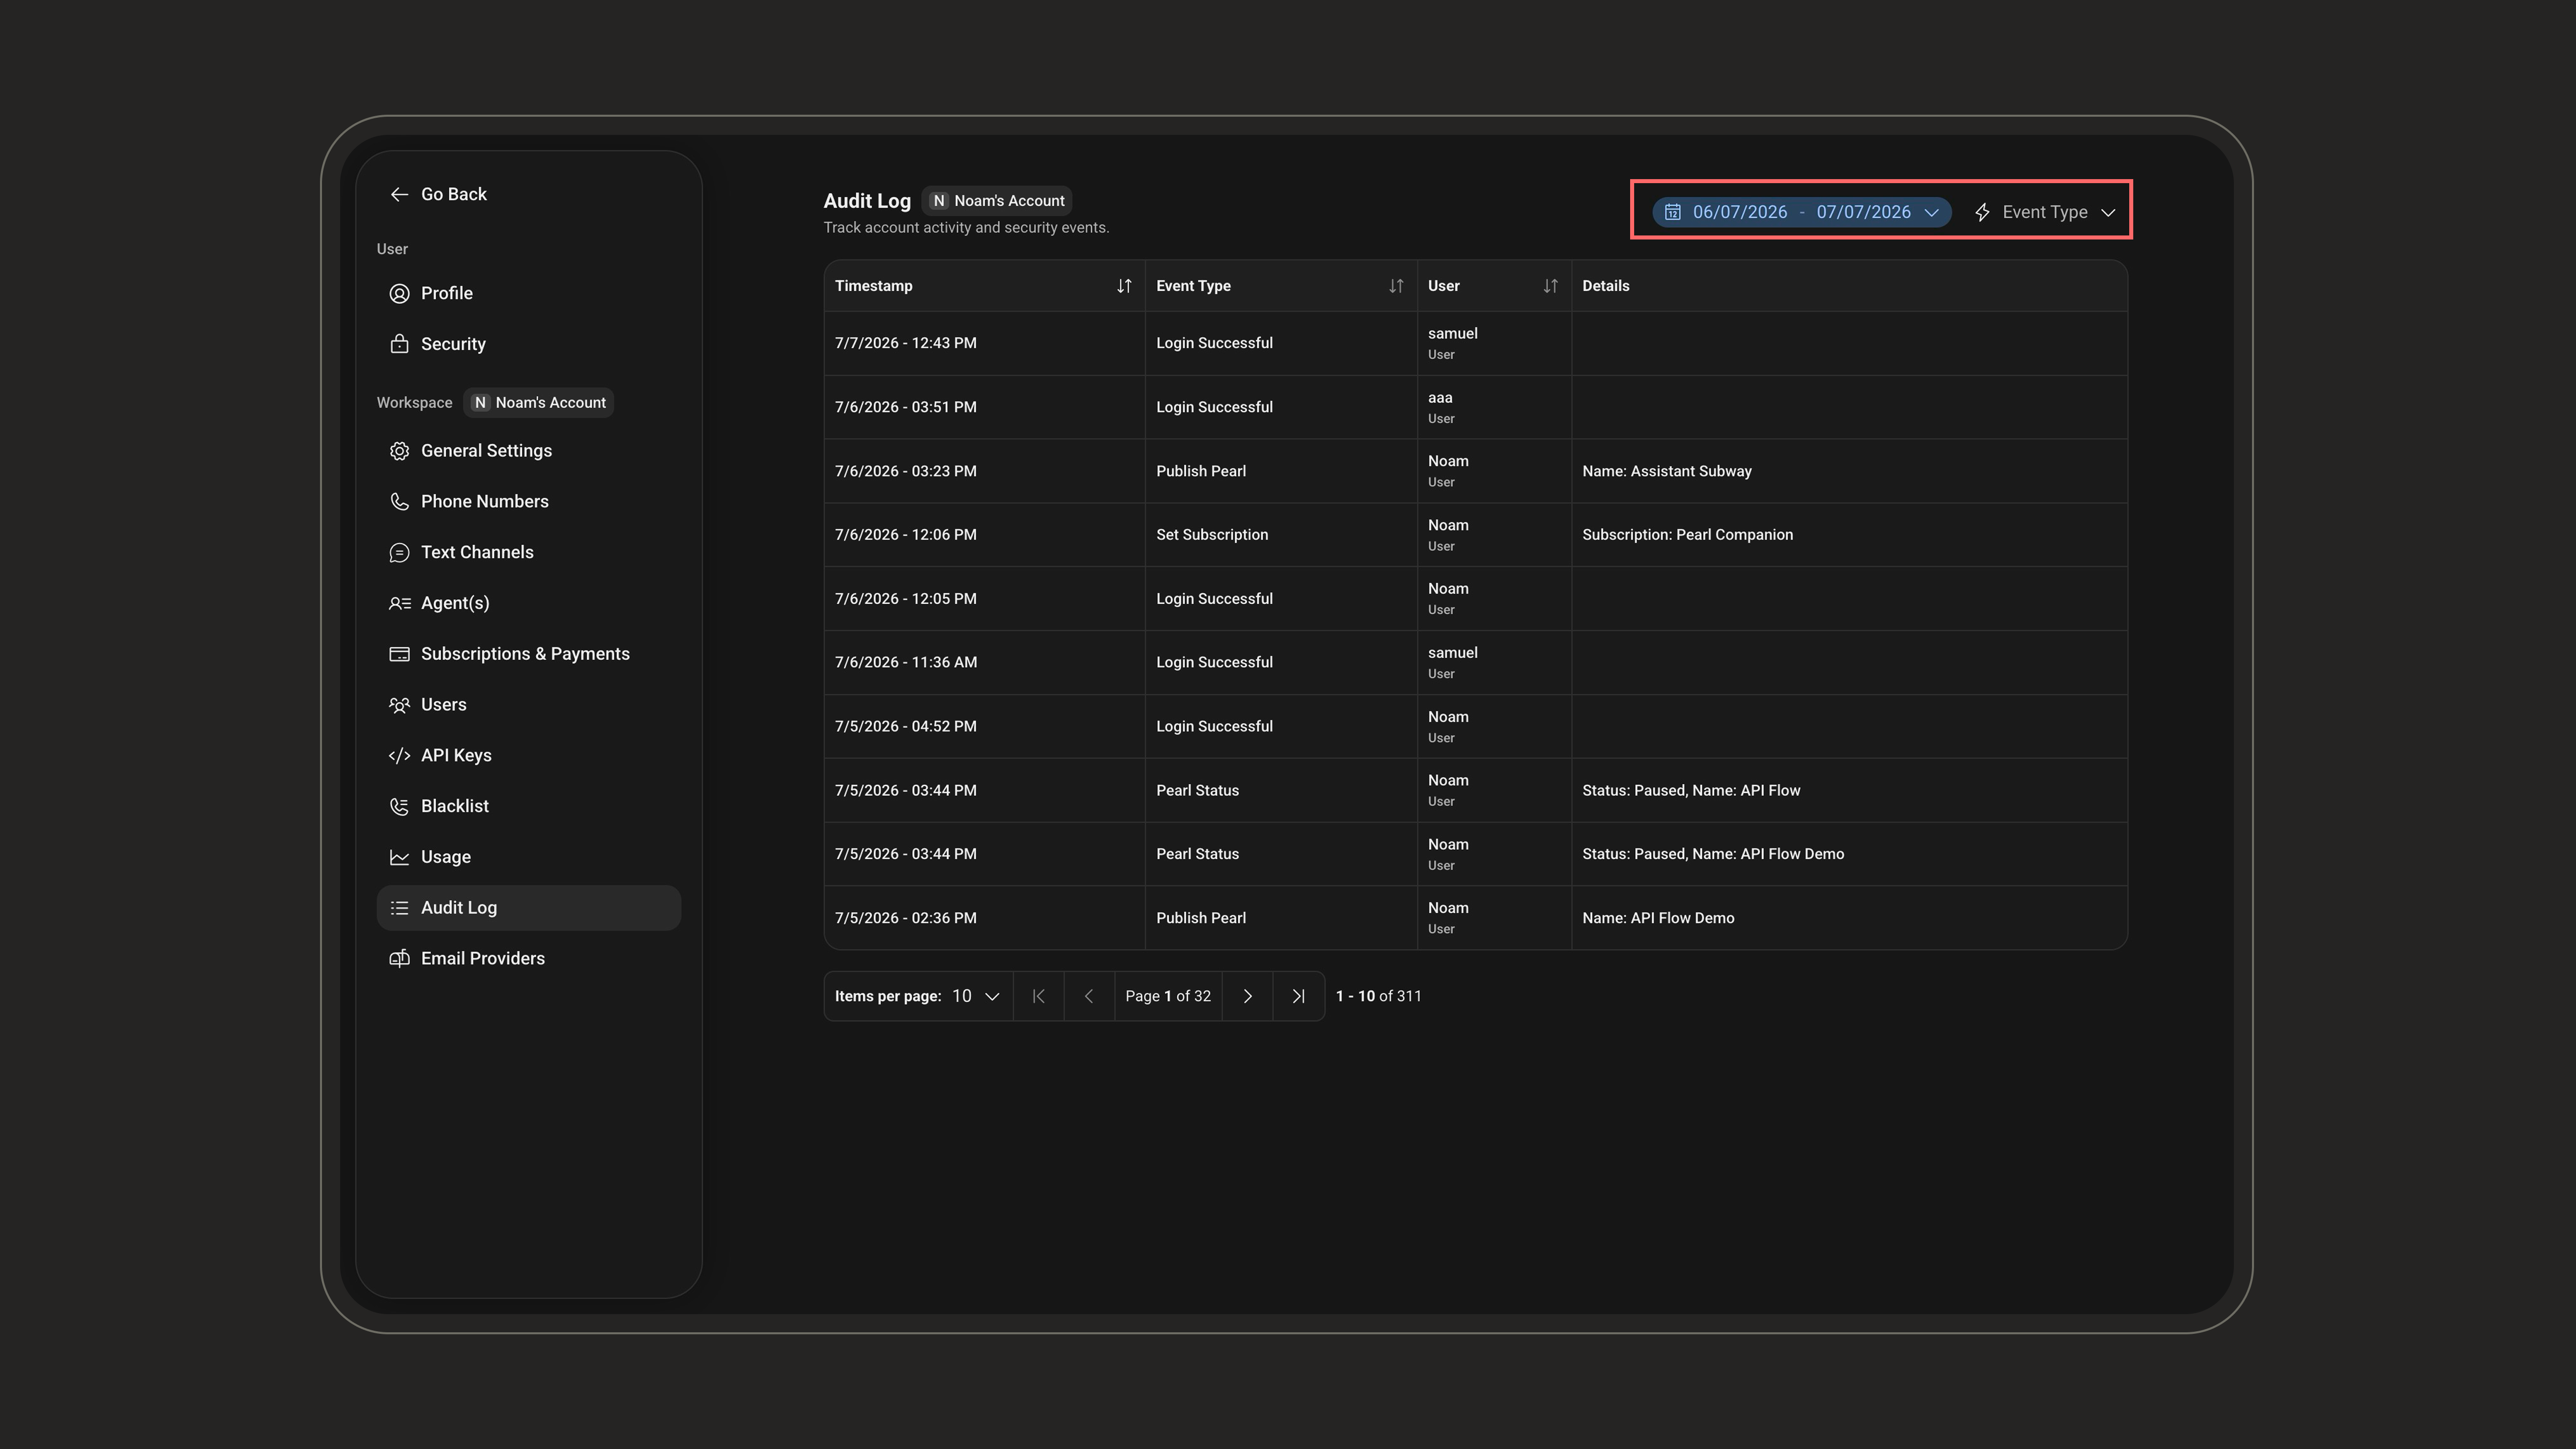Screen dimensions: 2576x1449
Task: Select Text Channels in sidebar
Action: (x=528, y=553)
